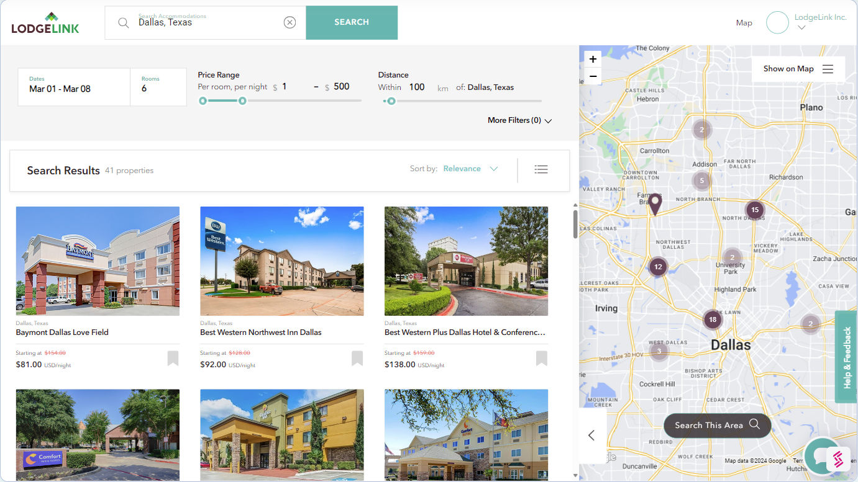Viewport: 858px width, 482px height.
Task: Bookmark Baymont Dallas Love Field
Action: coord(173,359)
